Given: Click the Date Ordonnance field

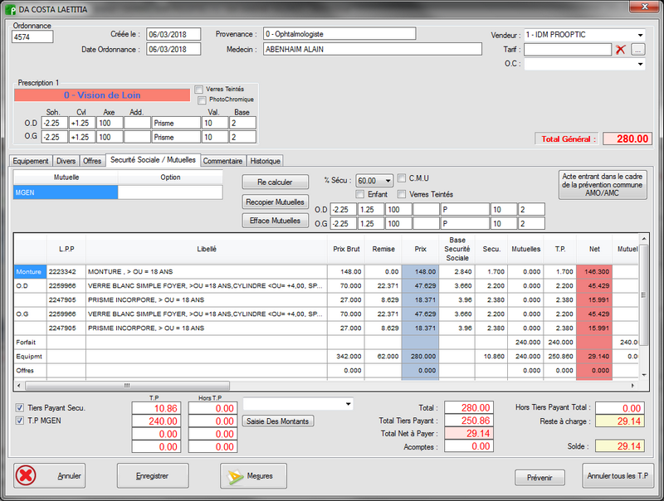Looking at the screenshot, I should 173,49.
